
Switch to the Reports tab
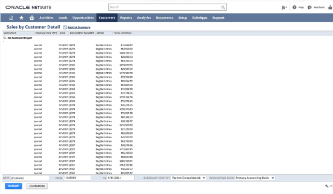point(126,18)
